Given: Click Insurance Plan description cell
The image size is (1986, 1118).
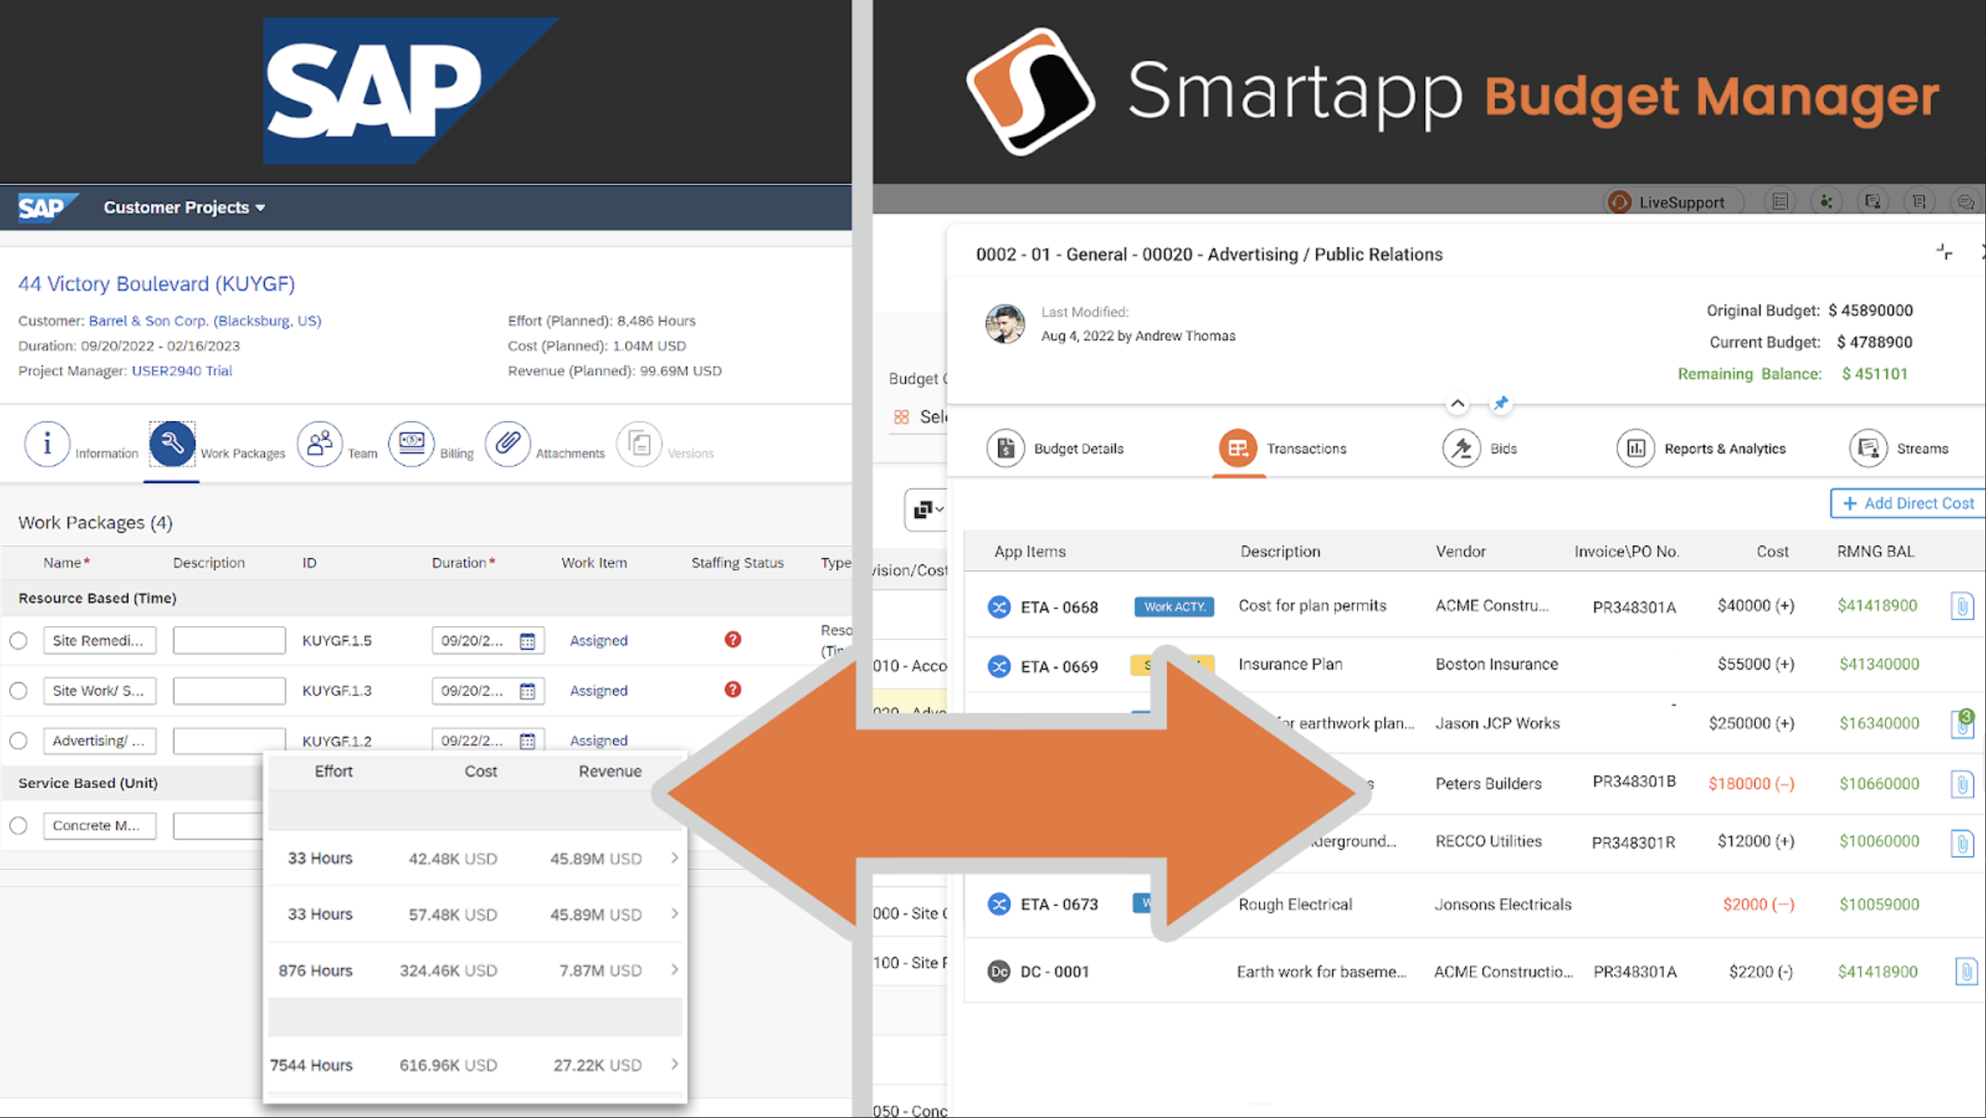Looking at the screenshot, I should pyautogui.click(x=1290, y=664).
